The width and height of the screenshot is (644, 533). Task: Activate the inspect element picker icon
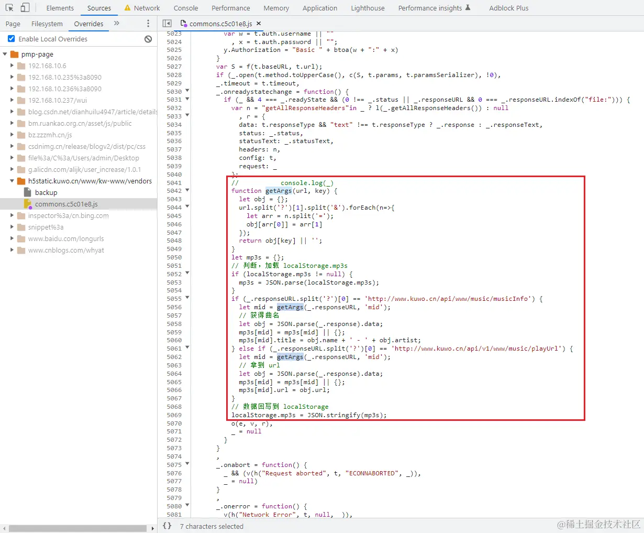(9, 8)
